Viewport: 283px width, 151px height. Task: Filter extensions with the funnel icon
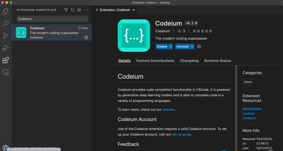[66, 10]
